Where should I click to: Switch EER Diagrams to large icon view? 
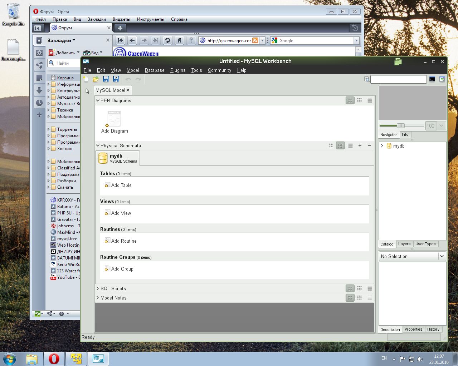click(x=350, y=100)
